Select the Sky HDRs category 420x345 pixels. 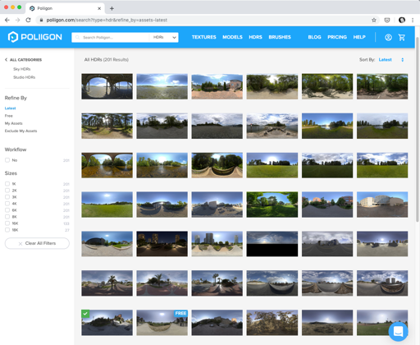(x=22, y=69)
